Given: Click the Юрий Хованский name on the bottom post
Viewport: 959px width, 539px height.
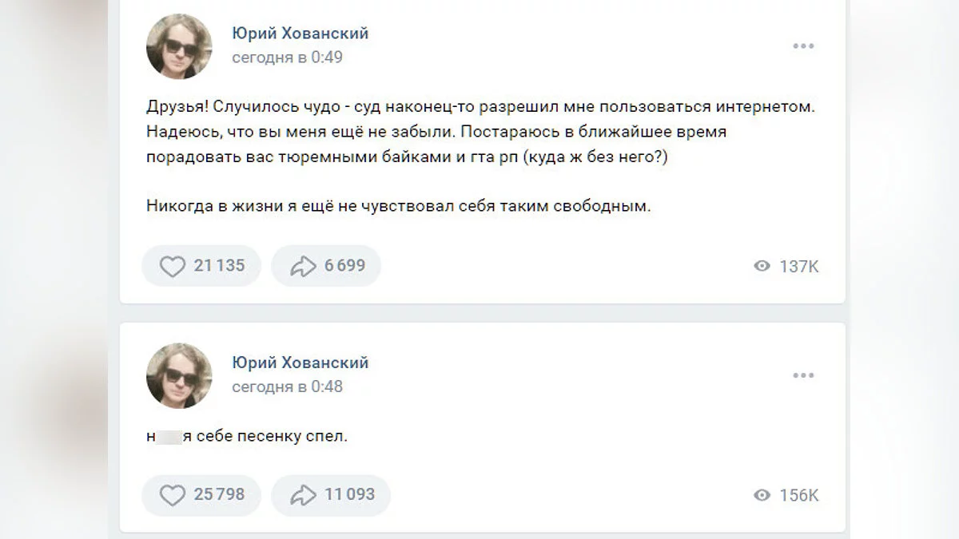Looking at the screenshot, I should click(300, 363).
